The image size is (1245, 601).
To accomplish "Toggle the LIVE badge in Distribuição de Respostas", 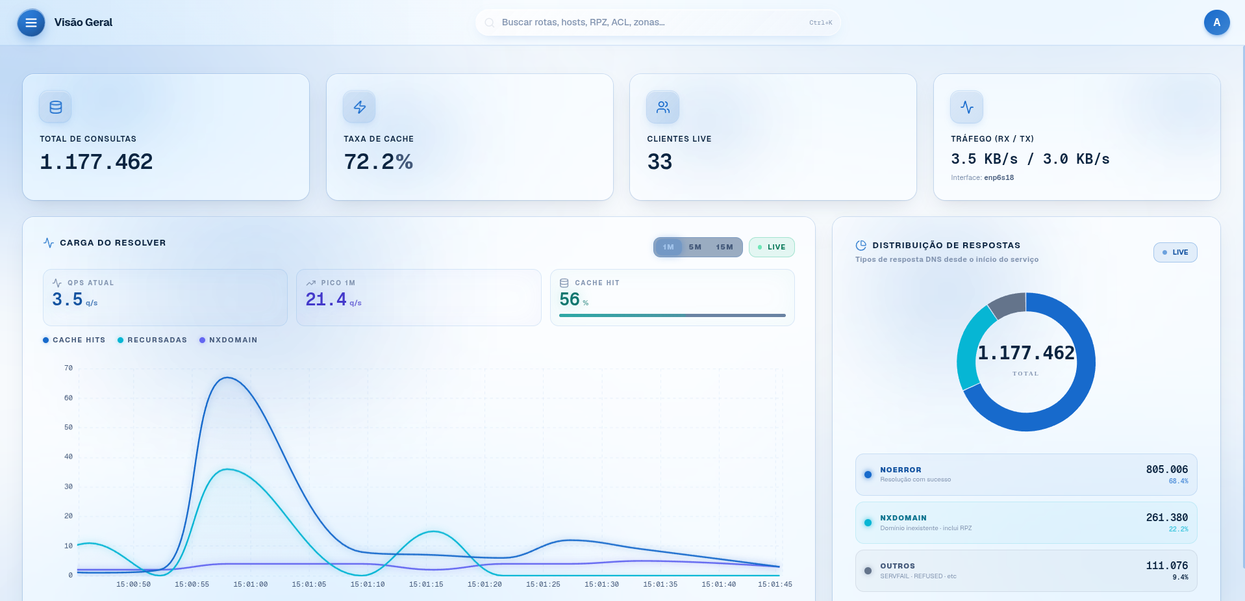I will [x=1175, y=252].
